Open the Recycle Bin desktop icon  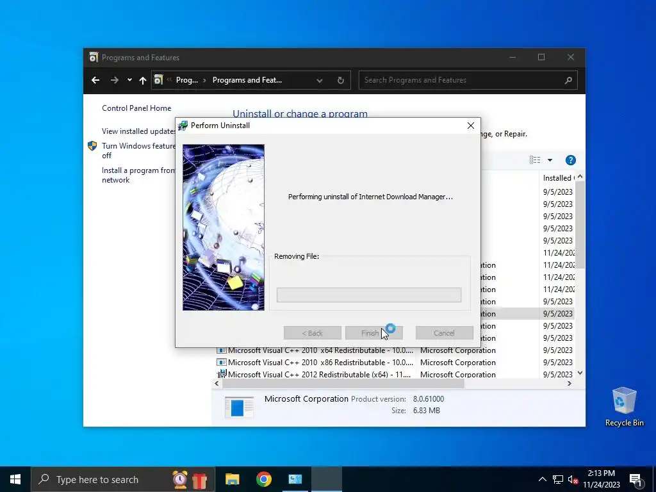(624, 407)
